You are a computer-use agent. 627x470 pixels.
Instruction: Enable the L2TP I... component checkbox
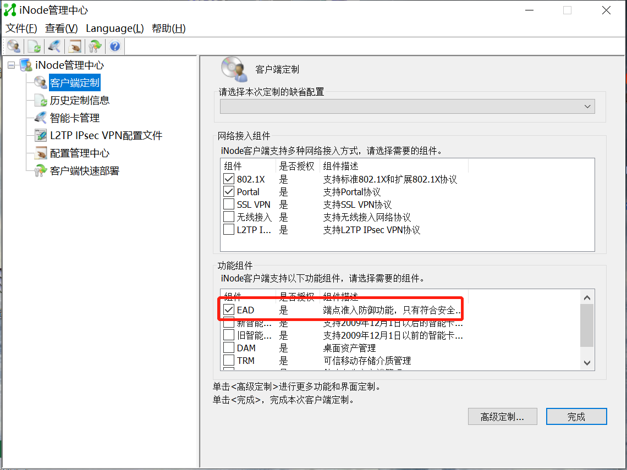coord(229,230)
